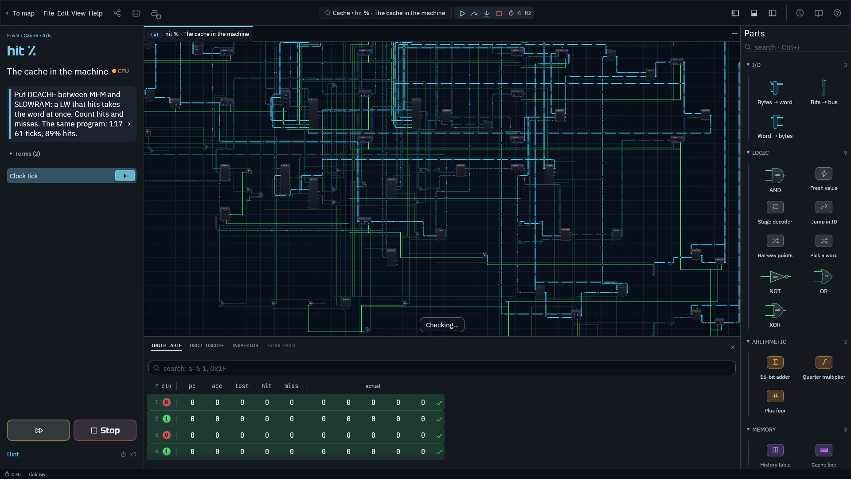Viewport: 851px width, 479px height.
Task: Click the truth table search box
Action: [x=442, y=368]
